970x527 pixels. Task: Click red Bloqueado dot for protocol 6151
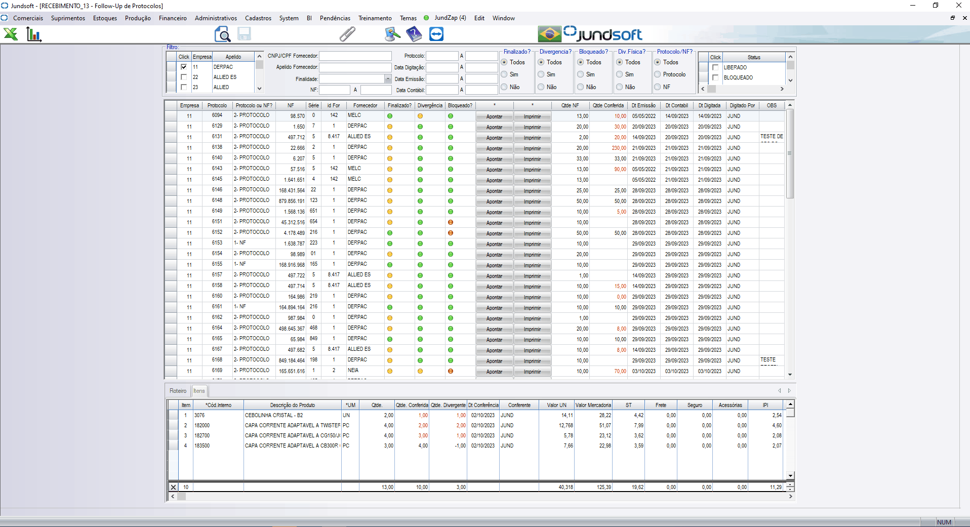(x=451, y=222)
